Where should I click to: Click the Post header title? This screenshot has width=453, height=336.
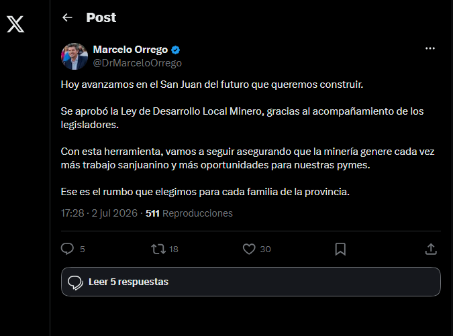pyautogui.click(x=101, y=17)
